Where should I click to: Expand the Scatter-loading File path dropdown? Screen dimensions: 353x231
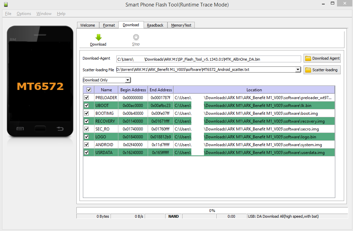298,70
